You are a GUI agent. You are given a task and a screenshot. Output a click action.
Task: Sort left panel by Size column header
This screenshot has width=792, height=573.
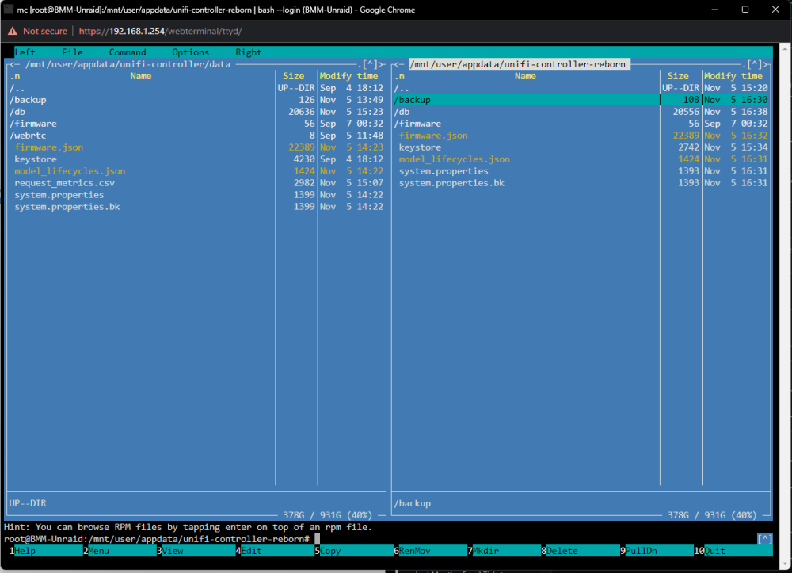(x=294, y=76)
